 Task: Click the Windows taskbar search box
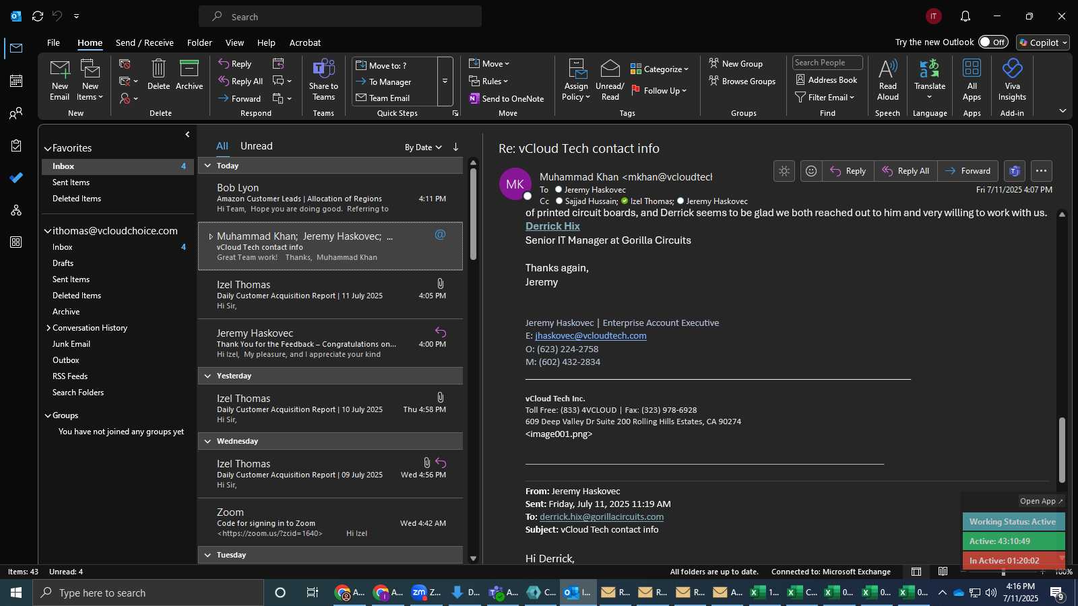tap(148, 593)
